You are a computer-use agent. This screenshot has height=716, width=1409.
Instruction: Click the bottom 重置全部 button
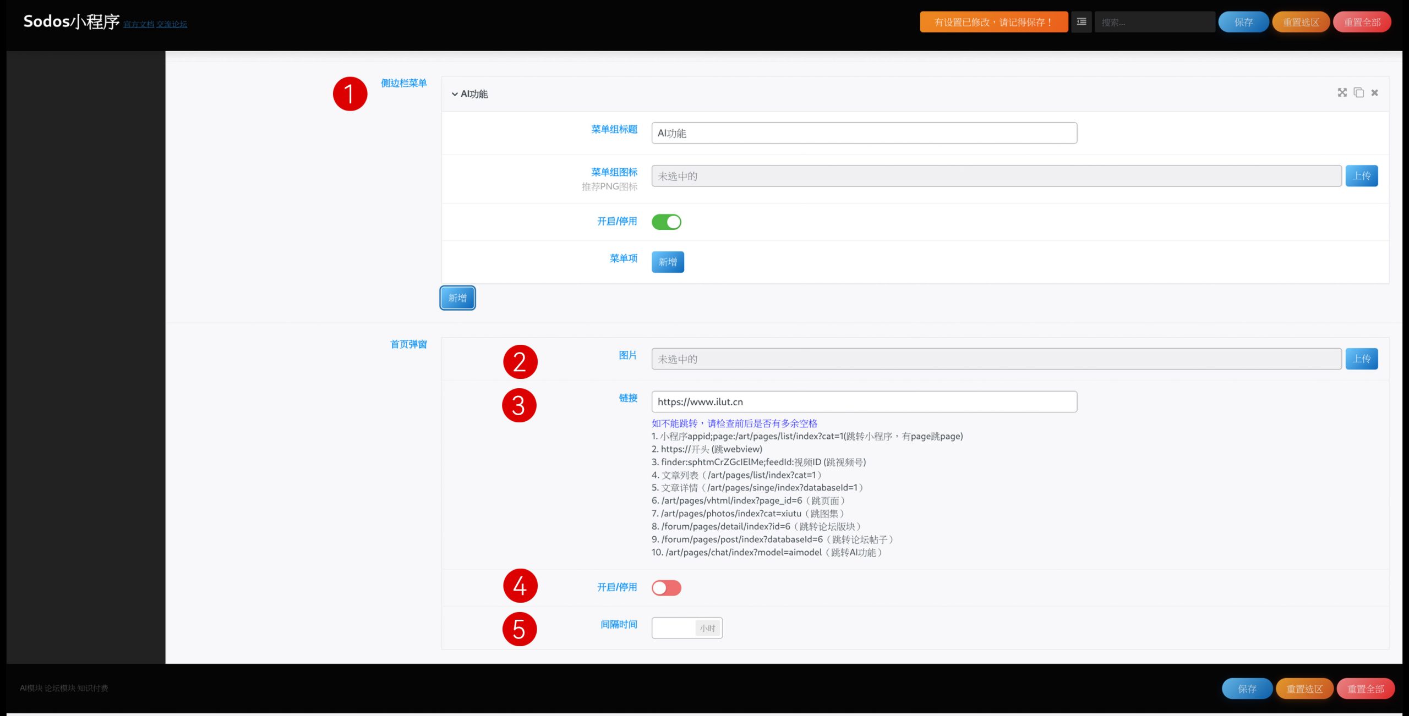point(1365,689)
